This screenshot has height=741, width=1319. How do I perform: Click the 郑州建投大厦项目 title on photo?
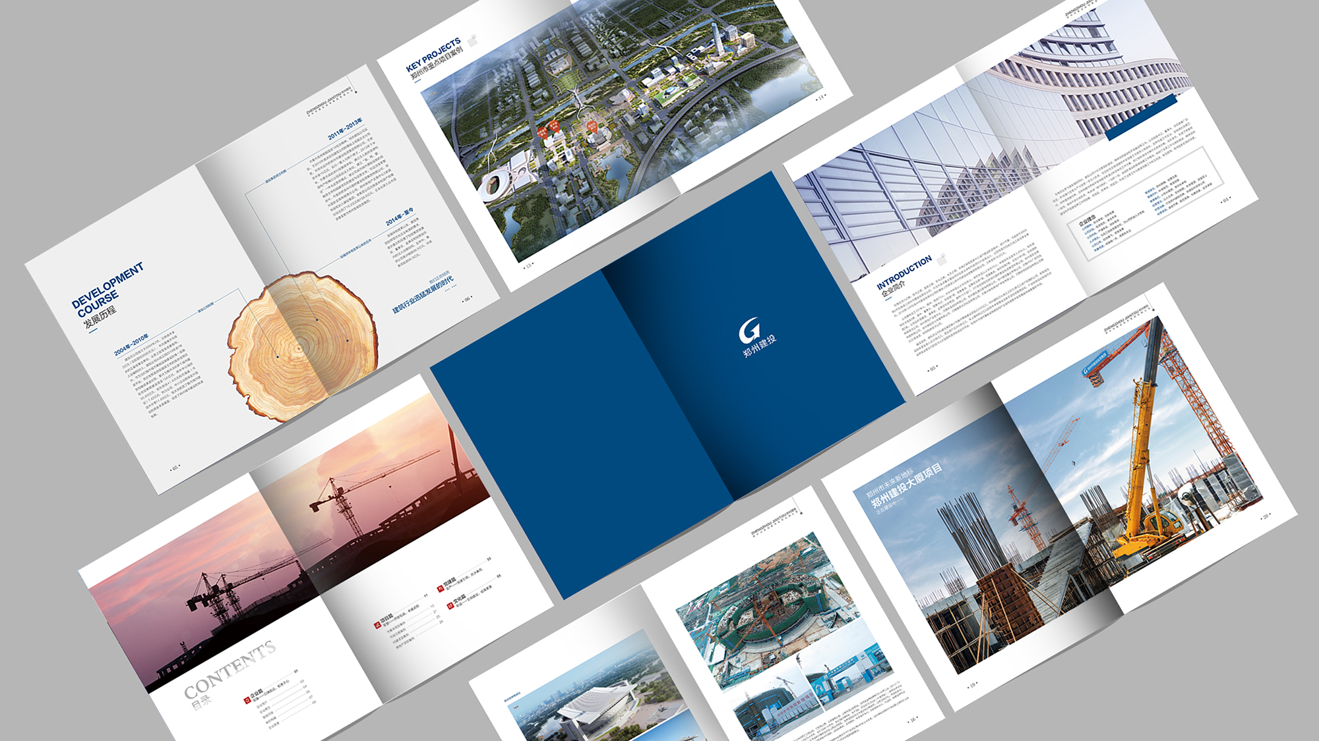click(x=907, y=486)
